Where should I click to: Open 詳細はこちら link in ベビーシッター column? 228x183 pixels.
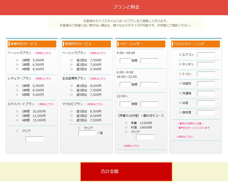coord(131,146)
